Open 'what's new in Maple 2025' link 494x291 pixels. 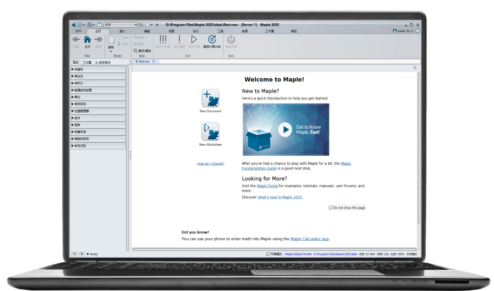(x=280, y=197)
